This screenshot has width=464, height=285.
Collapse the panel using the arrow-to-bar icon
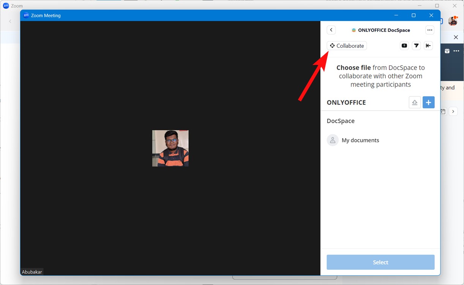428,45
